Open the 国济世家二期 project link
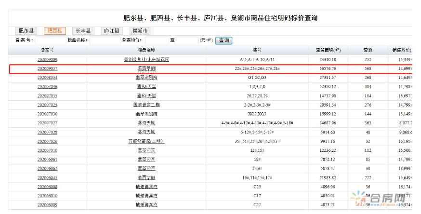The width and height of the screenshot is (421, 214). coord(146,105)
